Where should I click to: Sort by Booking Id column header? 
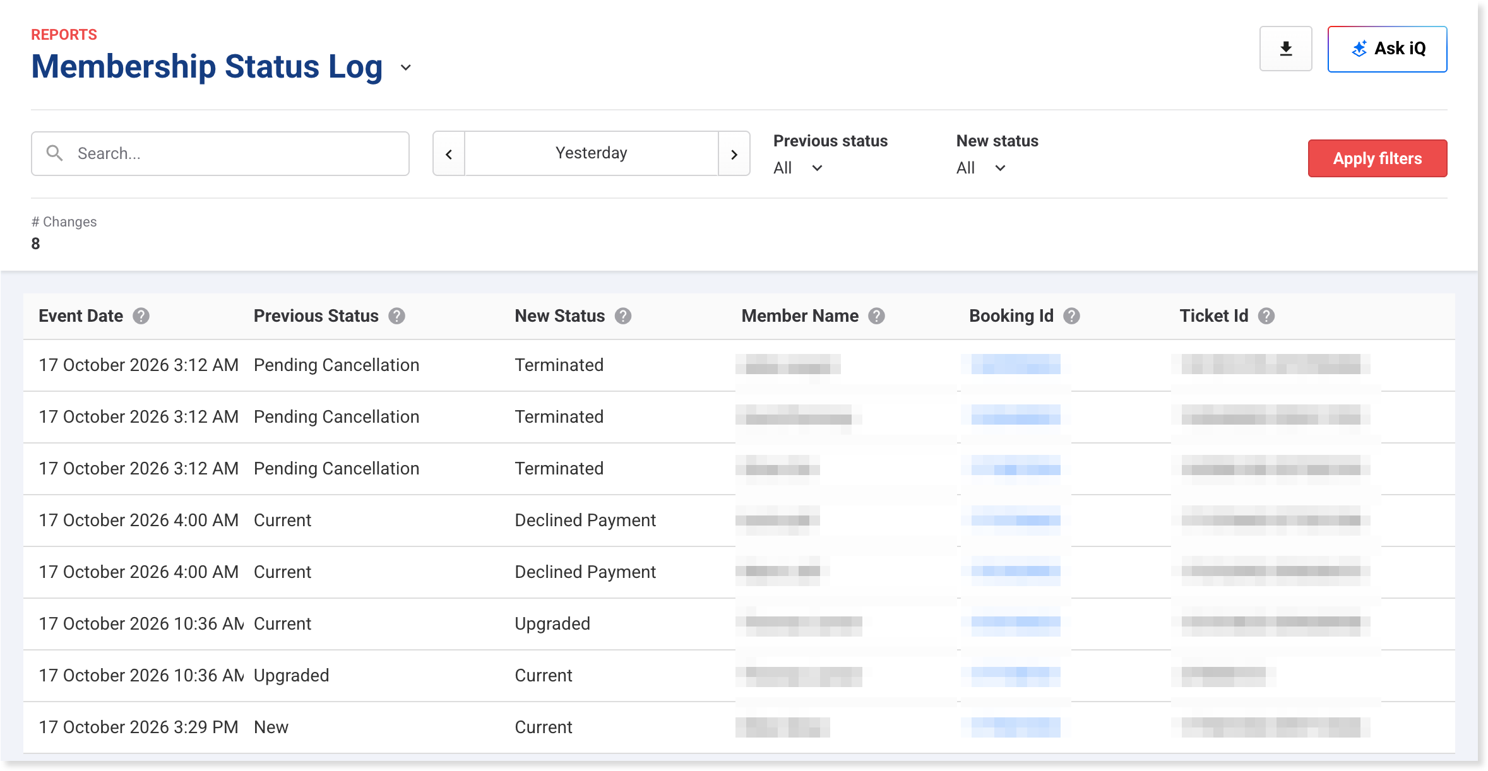tap(1011, 316)
